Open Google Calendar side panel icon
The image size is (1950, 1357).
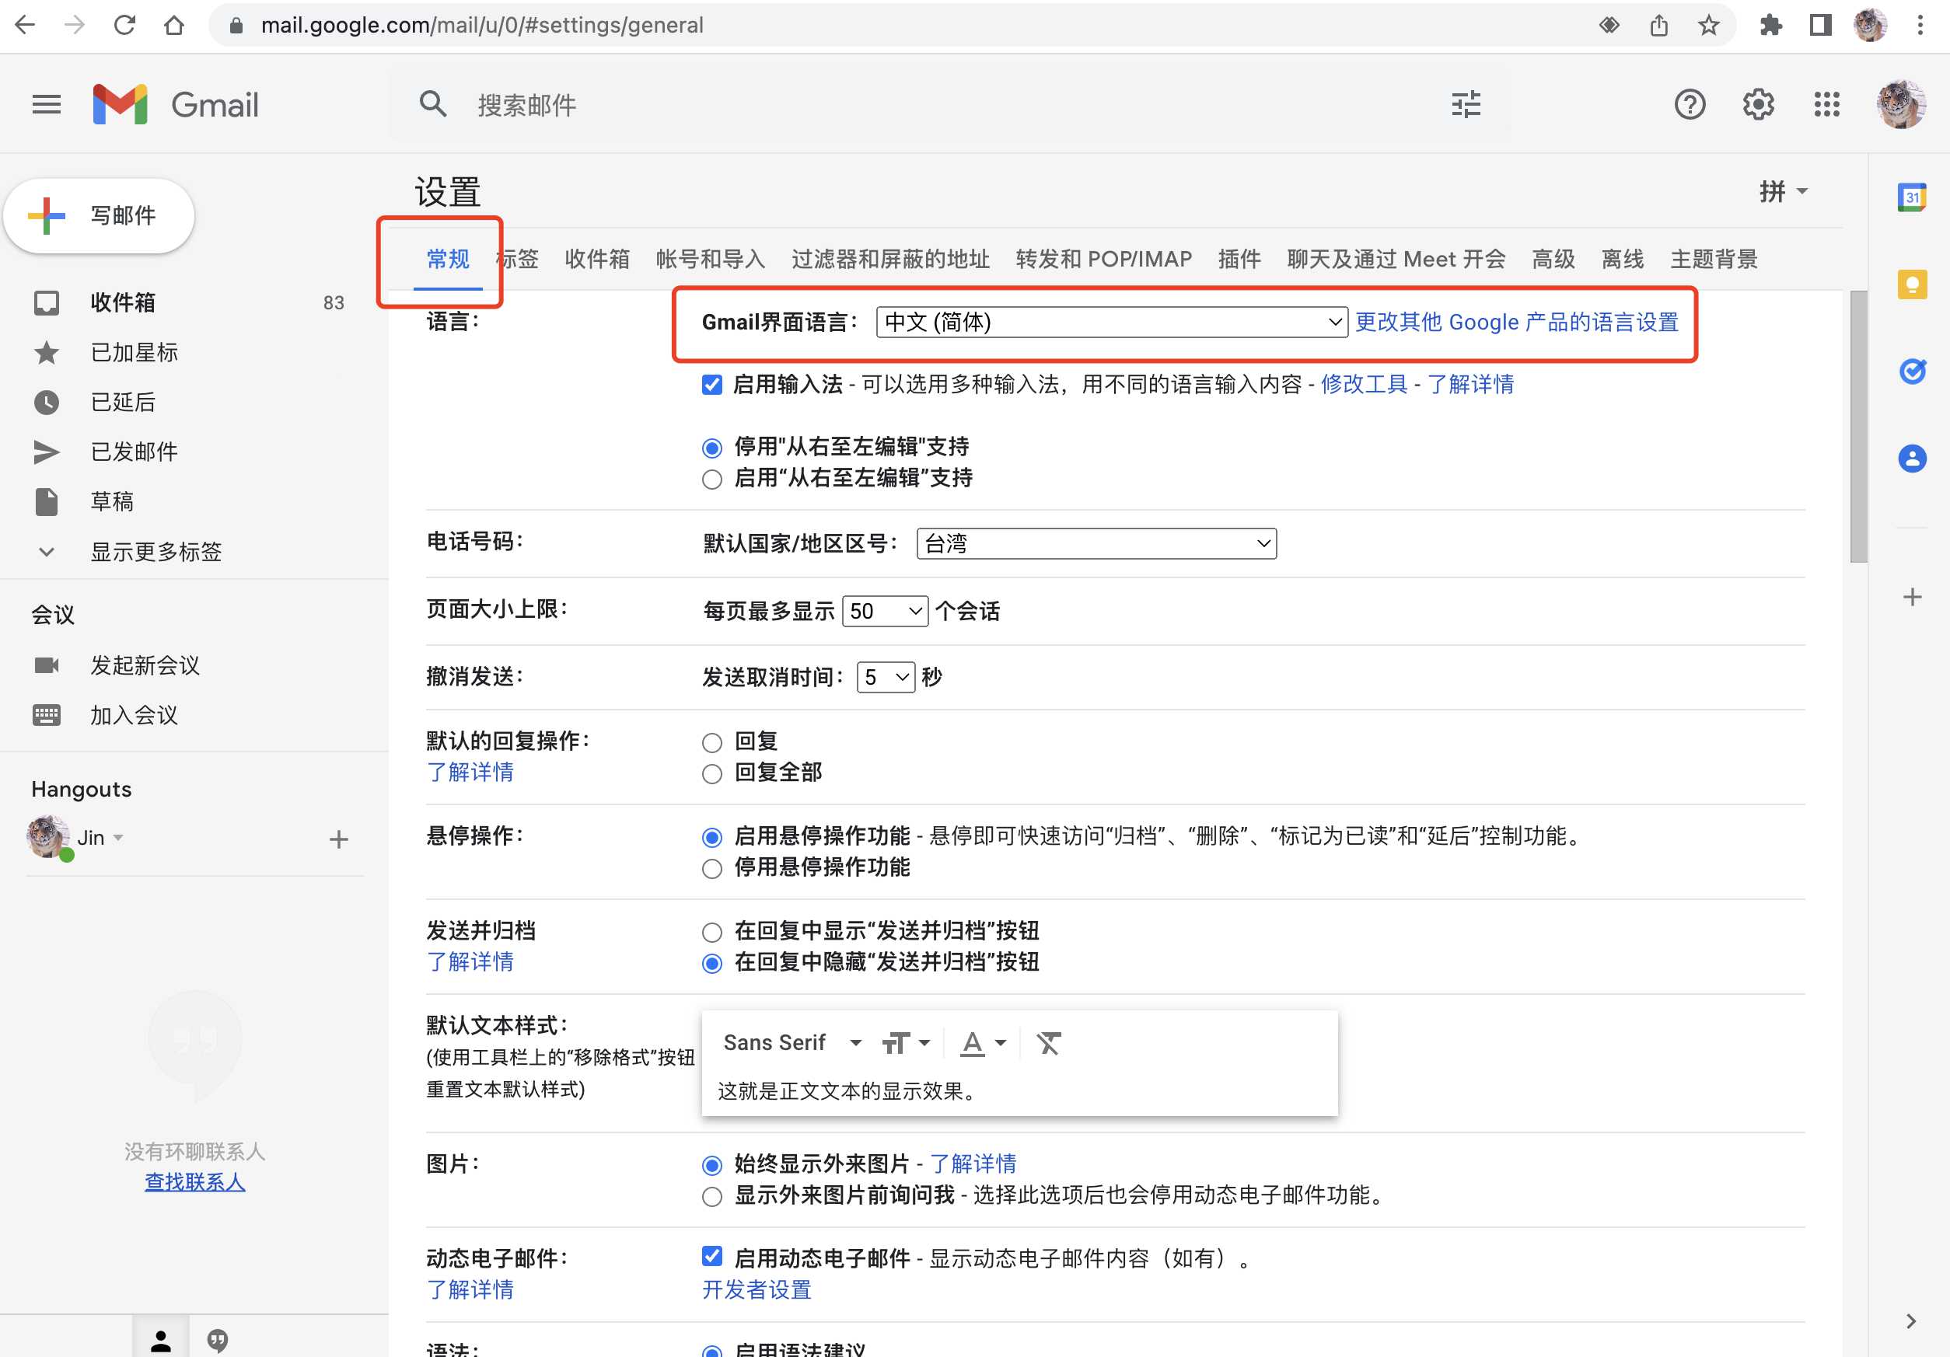[x=1912, y=197]
